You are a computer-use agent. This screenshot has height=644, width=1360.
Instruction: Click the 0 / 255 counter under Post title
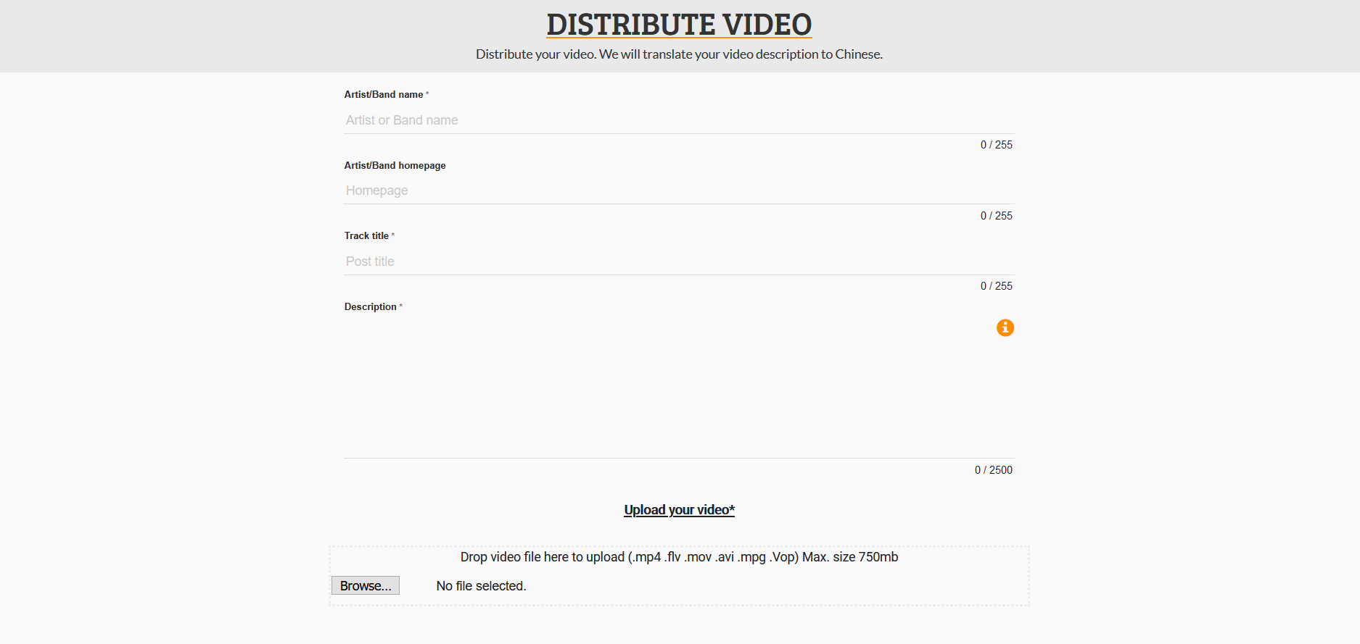(997, 286)
